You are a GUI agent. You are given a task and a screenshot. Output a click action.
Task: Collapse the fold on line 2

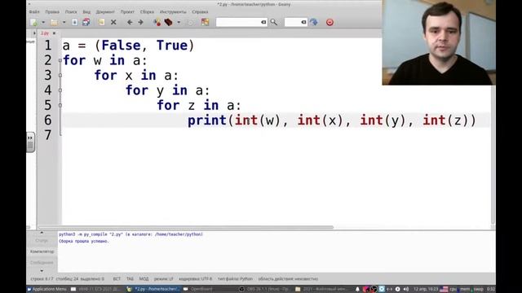60,60
